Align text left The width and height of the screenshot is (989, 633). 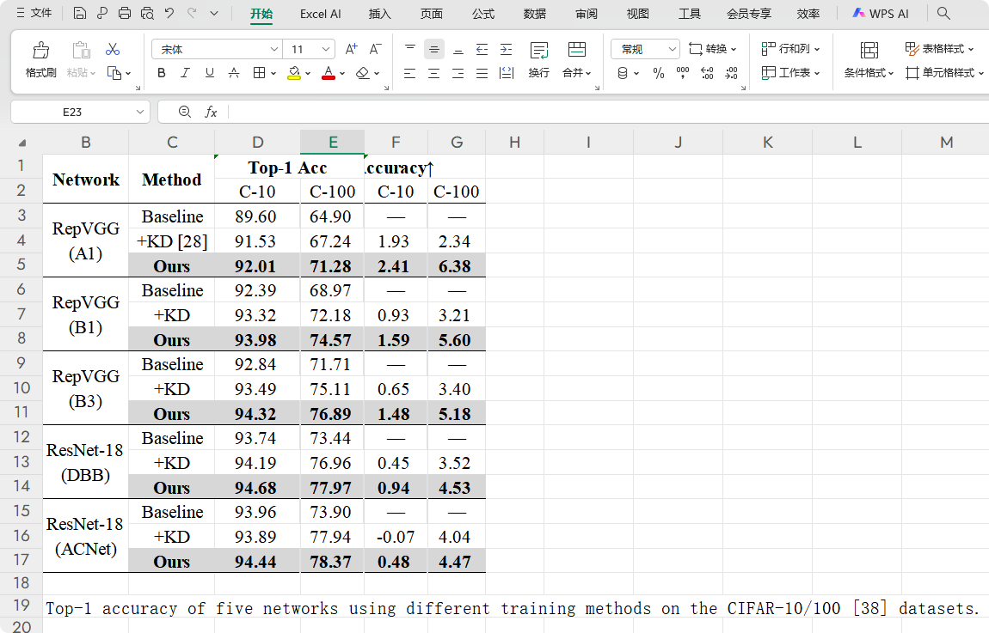coord(410,73)
